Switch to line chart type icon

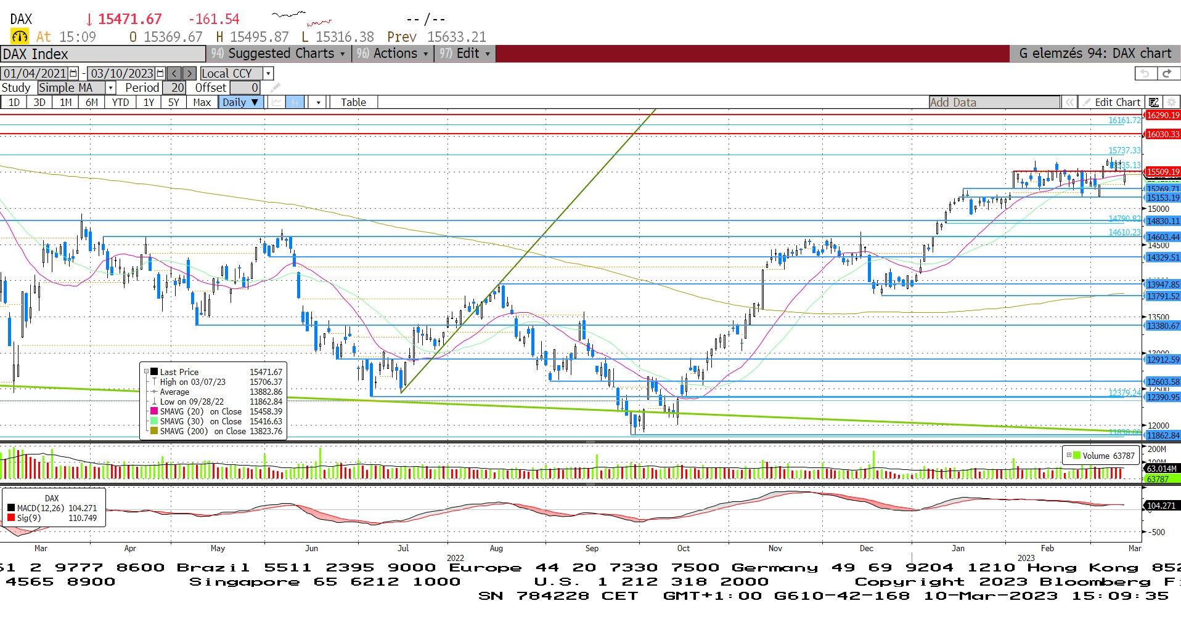pos(277,102)
